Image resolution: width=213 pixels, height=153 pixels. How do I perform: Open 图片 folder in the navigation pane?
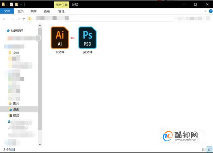(x=14, y=103)
